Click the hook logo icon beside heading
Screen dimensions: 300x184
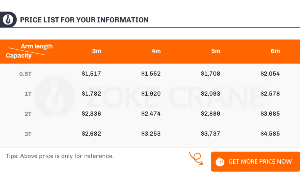click(8, 20)
